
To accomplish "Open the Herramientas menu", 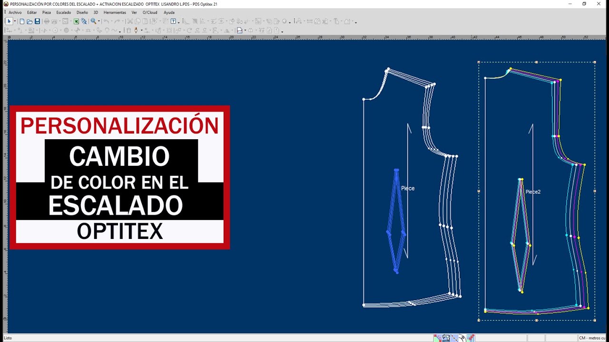I will click(115, 12).
